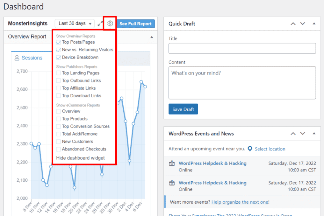Click the What's on your mind textarea
Screen dimensions: 324x216
click(x=242, y=83)
